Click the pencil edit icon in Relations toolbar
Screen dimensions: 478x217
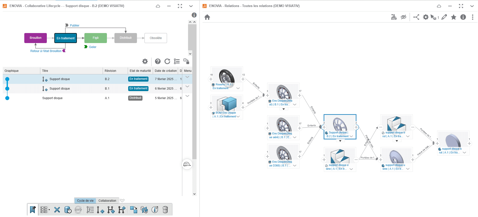coord(444,17)
